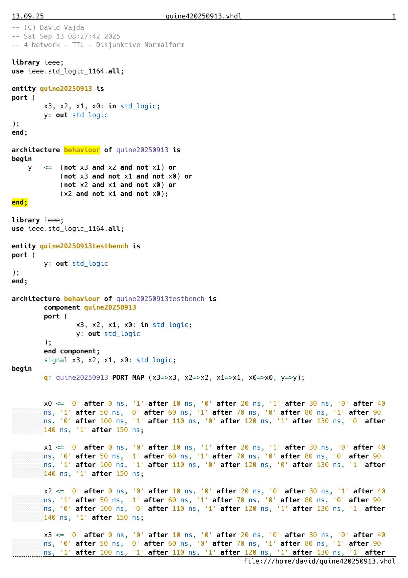
Task: Click the yellow highlighted 'end;' statement
Action: [x=20, y=203]
